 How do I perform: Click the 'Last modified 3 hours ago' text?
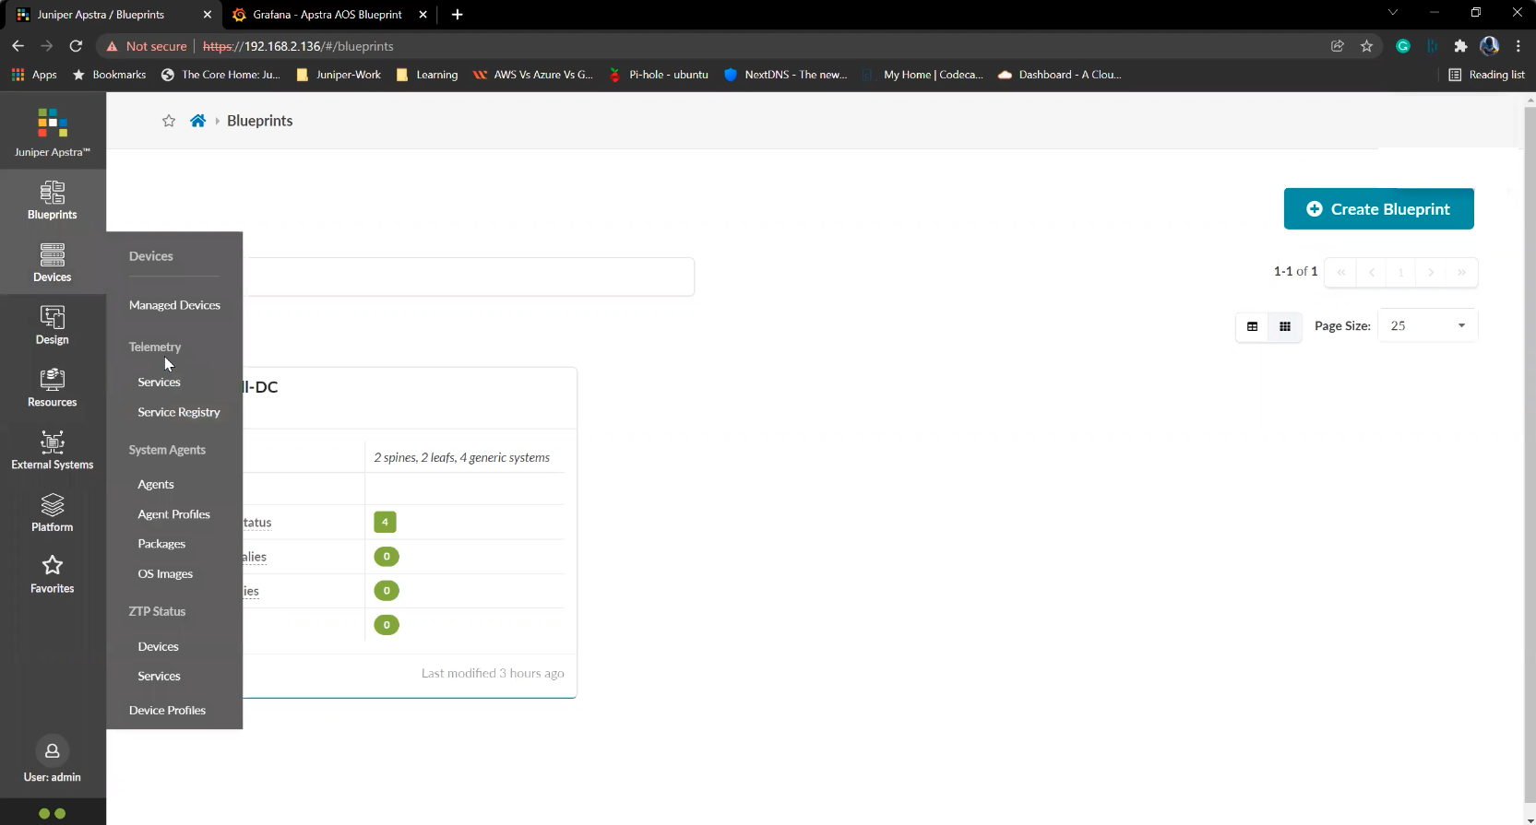493,673
